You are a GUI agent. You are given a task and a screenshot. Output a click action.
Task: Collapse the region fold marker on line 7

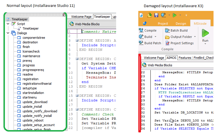tap(77, 59)
